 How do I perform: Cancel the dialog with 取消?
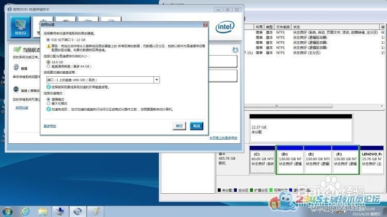click(x=197, y=126)
